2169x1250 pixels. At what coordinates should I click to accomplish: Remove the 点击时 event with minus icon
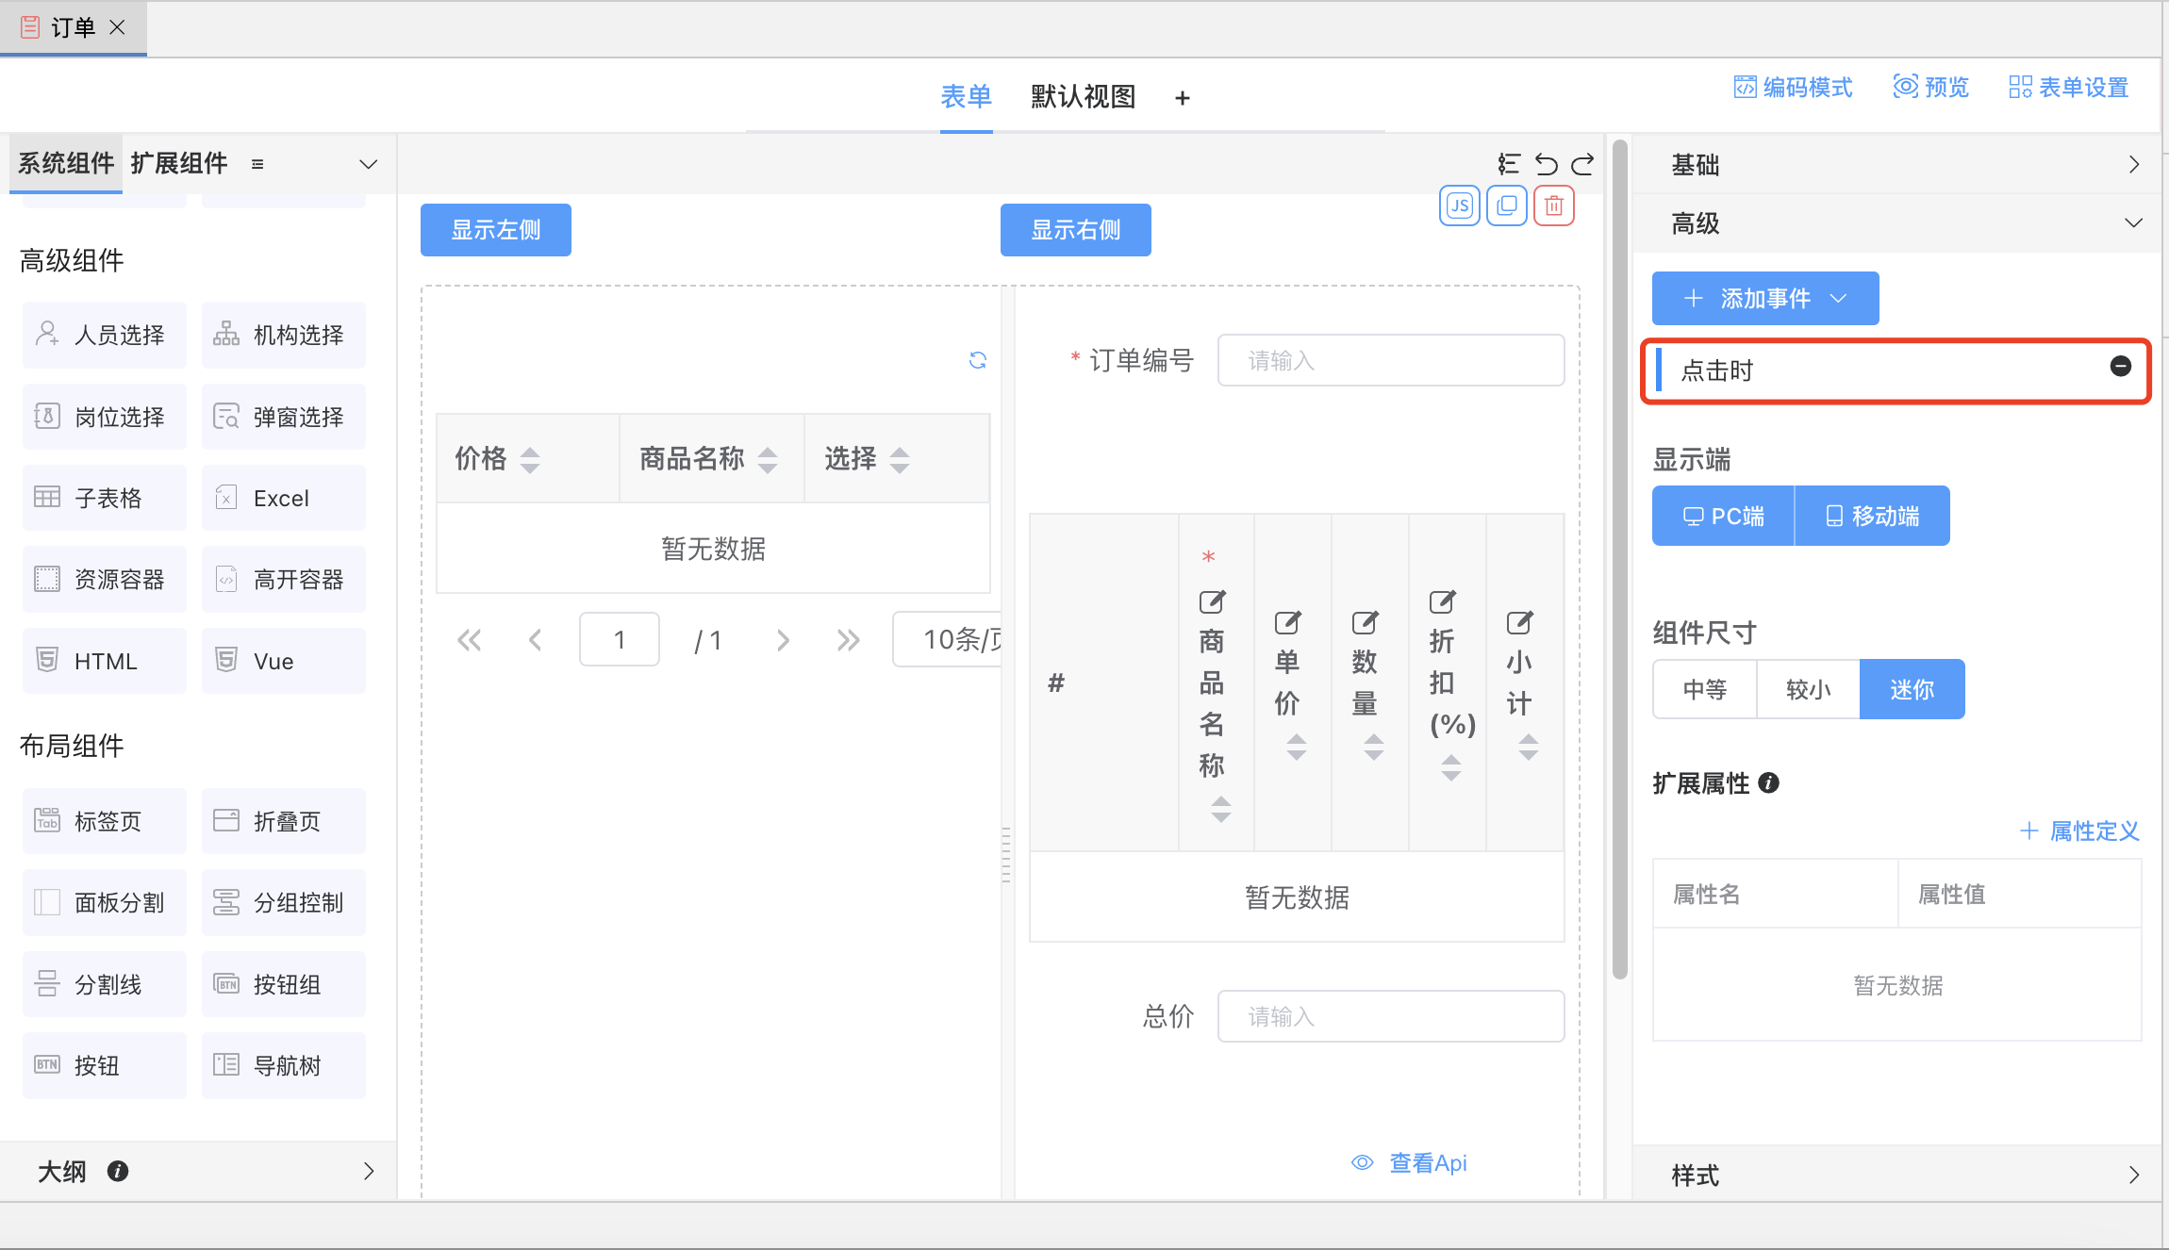pyautogui.click(x=2120, y=367)
